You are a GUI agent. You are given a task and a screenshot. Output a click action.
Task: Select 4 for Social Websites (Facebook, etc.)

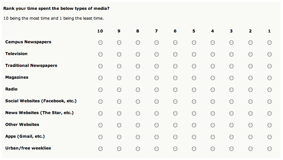coord(213,102)
